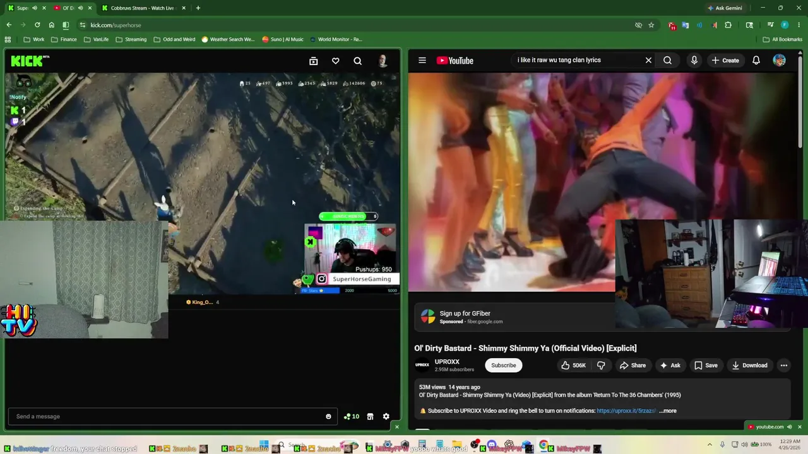Dislike the Shimmy Shimmy Ya video

(x=601, y=365)
